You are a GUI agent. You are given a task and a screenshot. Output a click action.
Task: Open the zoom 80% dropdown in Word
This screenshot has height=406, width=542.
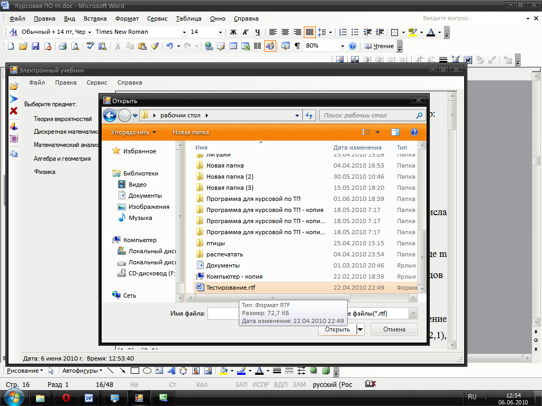point(342,46)
